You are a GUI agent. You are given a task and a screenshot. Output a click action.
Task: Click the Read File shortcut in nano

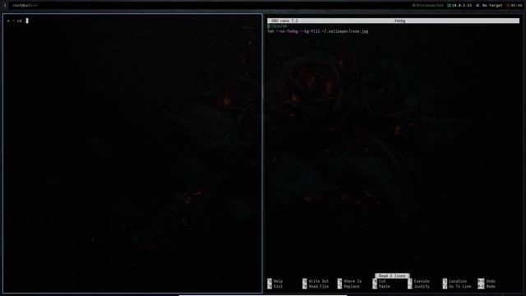[x=316, y=287]
